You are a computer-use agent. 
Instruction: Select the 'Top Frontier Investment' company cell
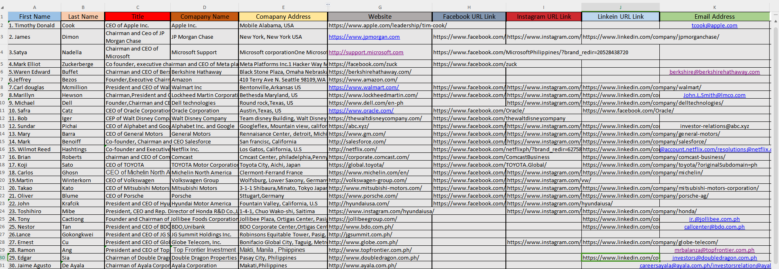205,250
